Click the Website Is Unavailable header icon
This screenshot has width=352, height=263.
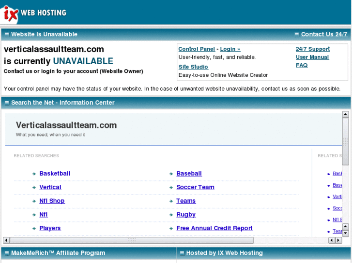(x=7, y=34)
